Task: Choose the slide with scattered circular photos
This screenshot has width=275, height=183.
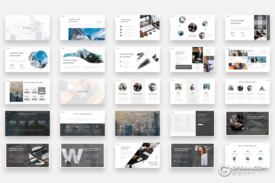Action: (x=192, y=27)
